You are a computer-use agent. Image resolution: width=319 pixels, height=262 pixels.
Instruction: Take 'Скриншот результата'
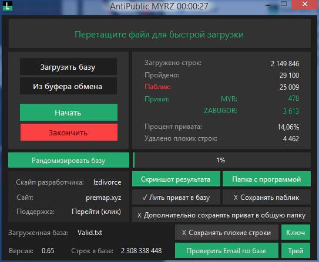click(x=176, y=179)
